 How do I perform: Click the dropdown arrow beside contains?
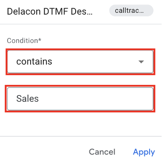click(141, 62)
